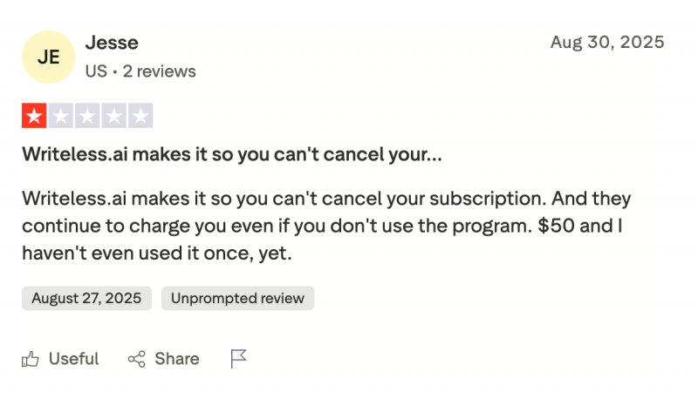The width and height of the screenshot is (698, 399).
Task: Flag this review with the flag icon
Action: pos(238,359)
